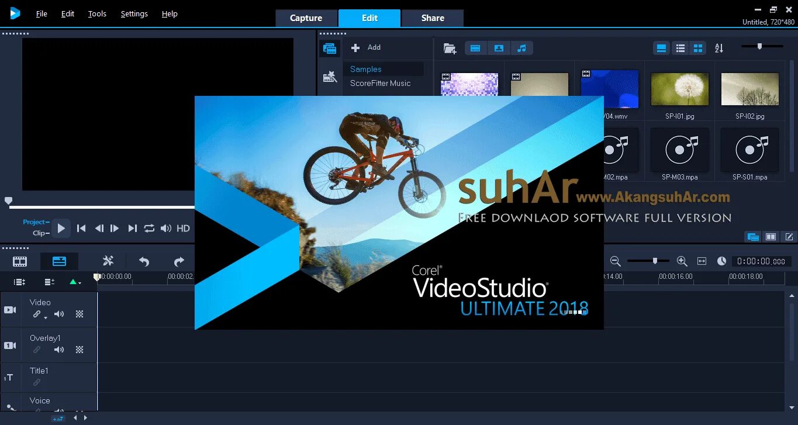Viewport: 798px width, 425px height.
Task: Toggle video clips filter in library
Action: (475, 49)
